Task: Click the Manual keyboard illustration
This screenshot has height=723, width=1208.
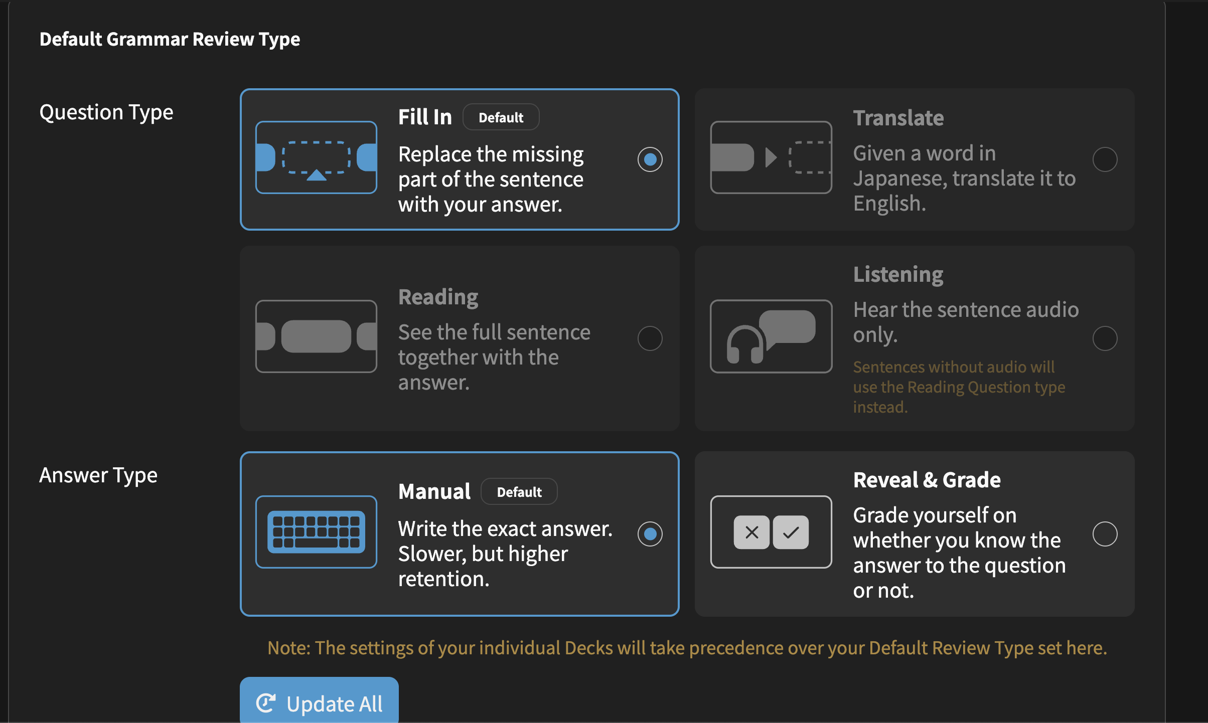Action: (316, 532)
